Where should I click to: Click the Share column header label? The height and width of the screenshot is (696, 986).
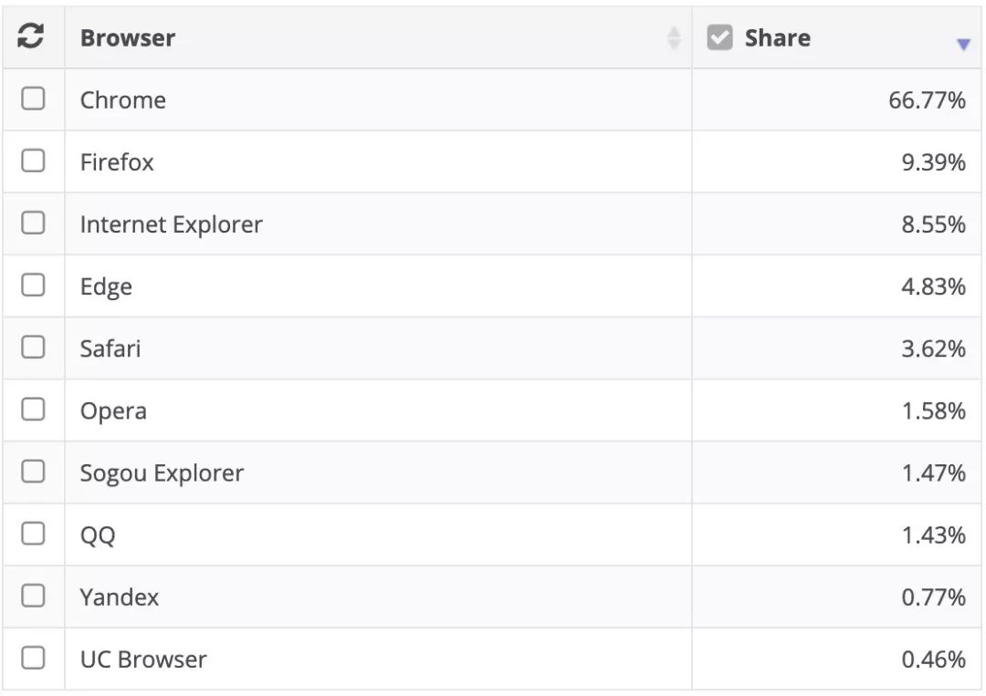[x=777, y=38]
